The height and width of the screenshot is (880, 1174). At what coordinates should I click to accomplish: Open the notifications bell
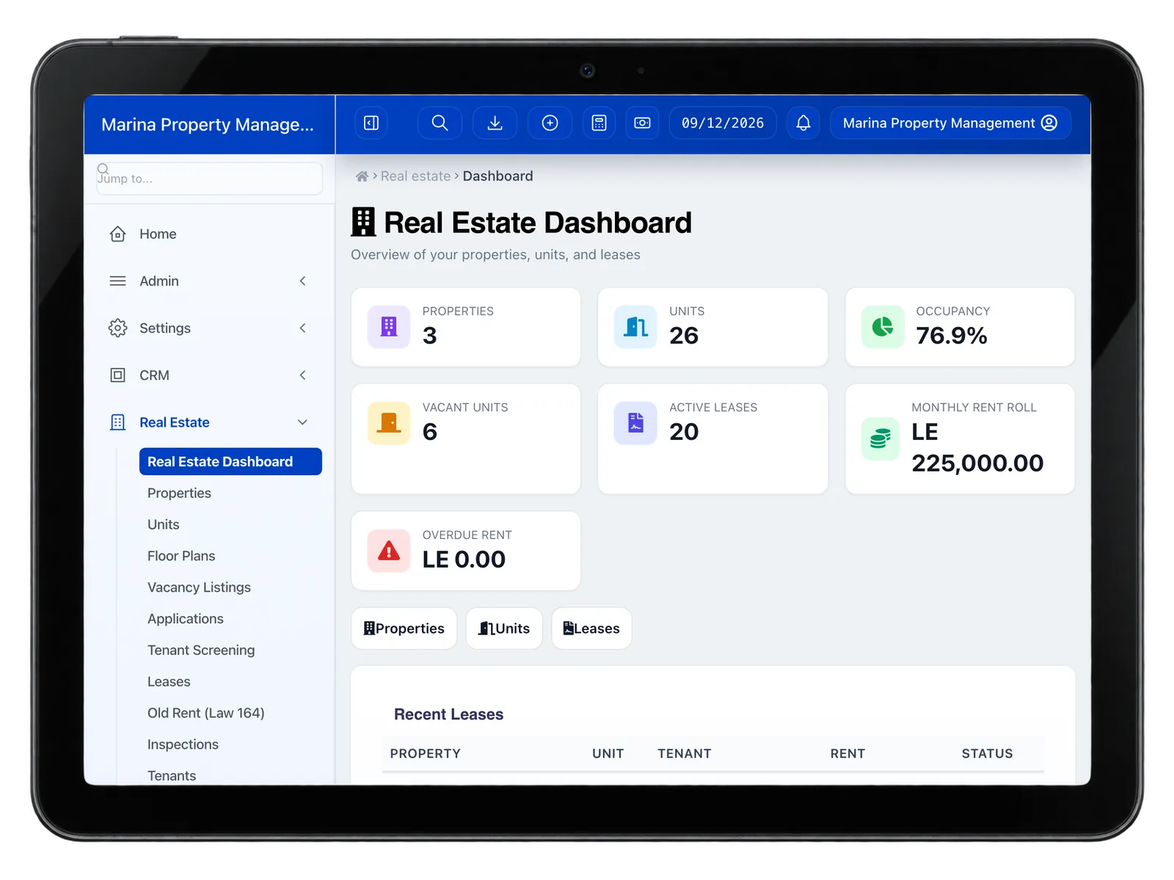803,123
